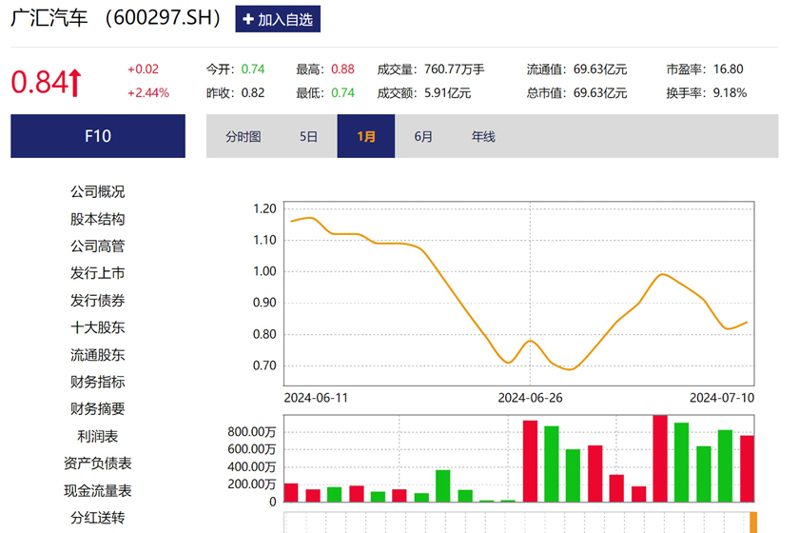Click the plus icon in 加入自选 button
Image resolution: width=799 pixels, height=533 pixels.
point(248,19)
